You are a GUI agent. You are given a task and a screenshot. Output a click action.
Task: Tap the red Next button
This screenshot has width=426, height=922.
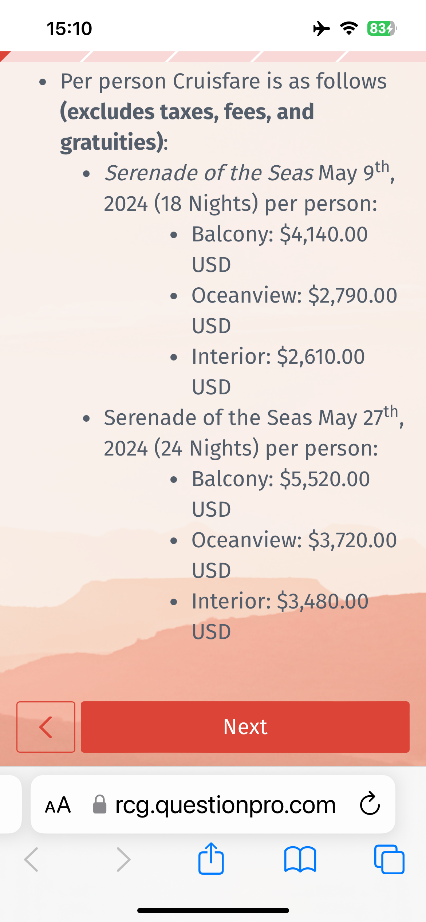(245, 727)
